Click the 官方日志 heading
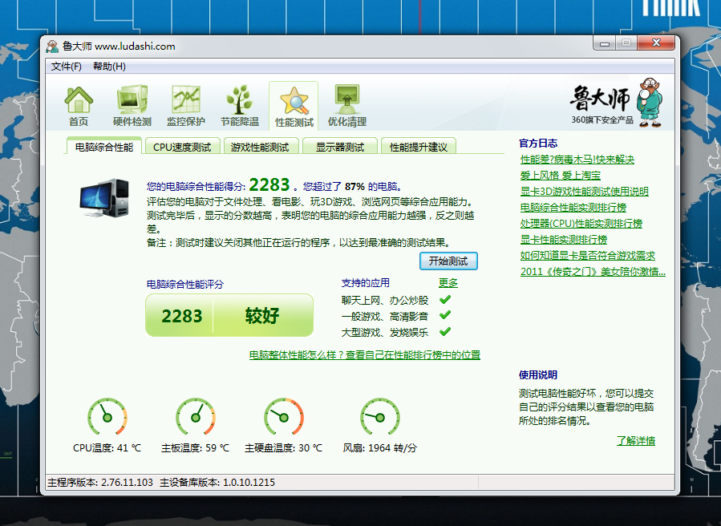This screenshot has height=526, width=721. tap(538, 144)
